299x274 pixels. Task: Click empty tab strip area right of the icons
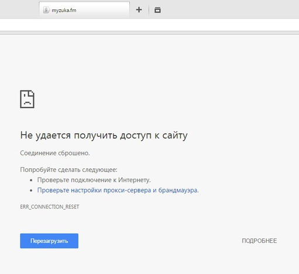click(230, 9)
